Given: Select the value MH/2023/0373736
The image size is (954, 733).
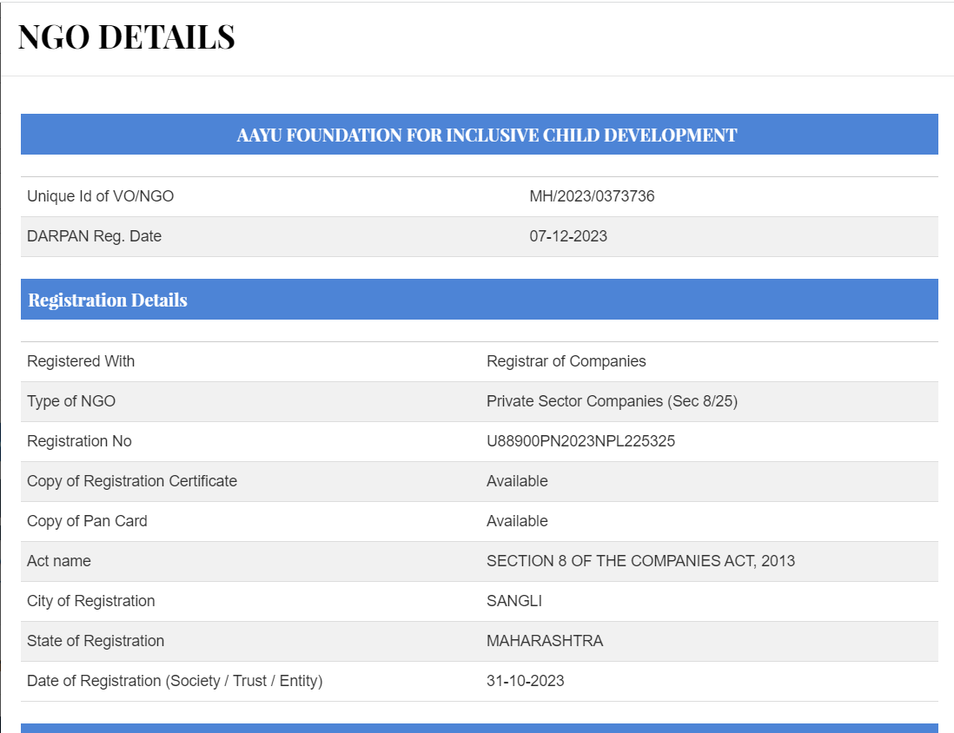Looking at the screenshot, I should (592, 196).
